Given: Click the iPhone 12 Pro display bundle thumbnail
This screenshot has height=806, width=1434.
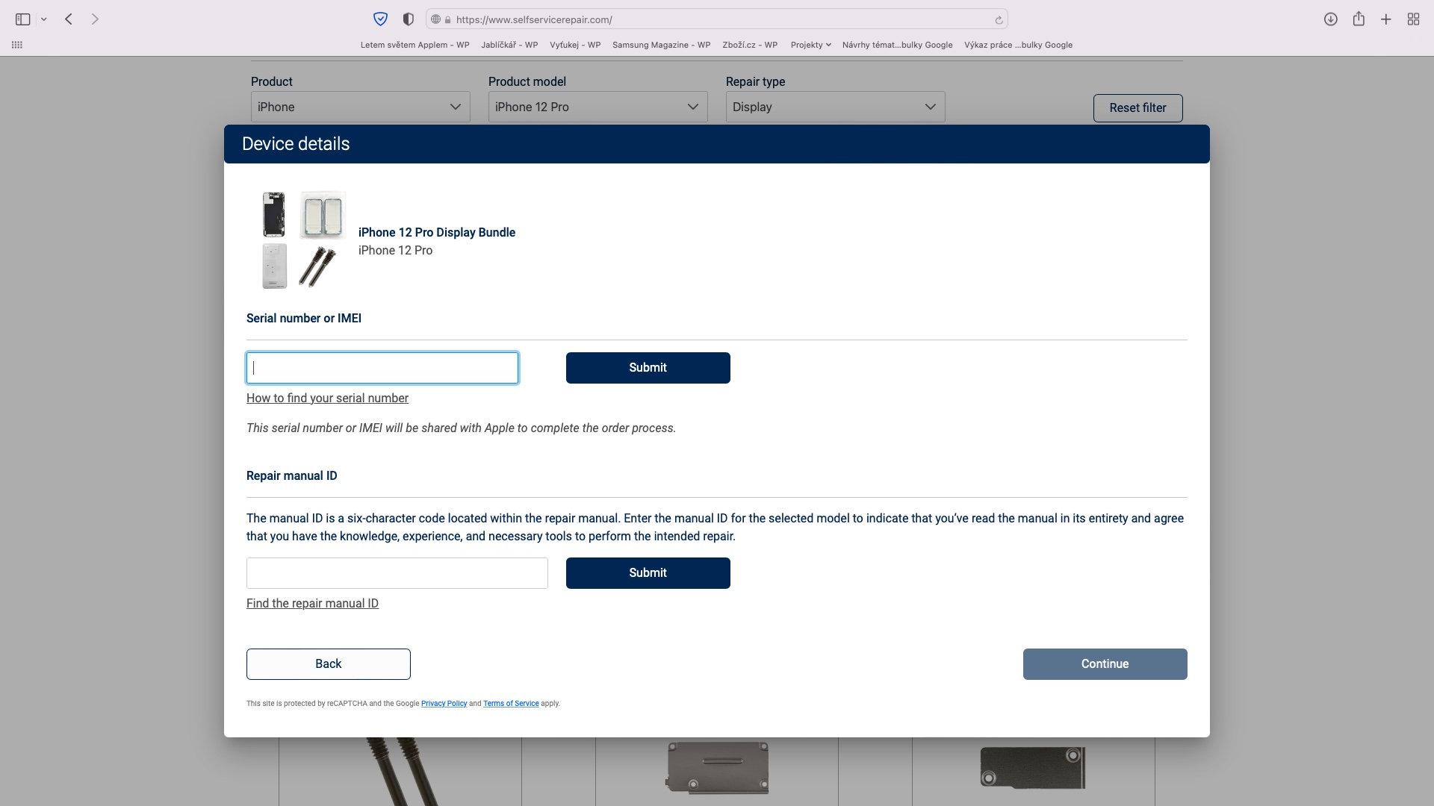Looking at the screenshot, I should (x=296, y=240).
